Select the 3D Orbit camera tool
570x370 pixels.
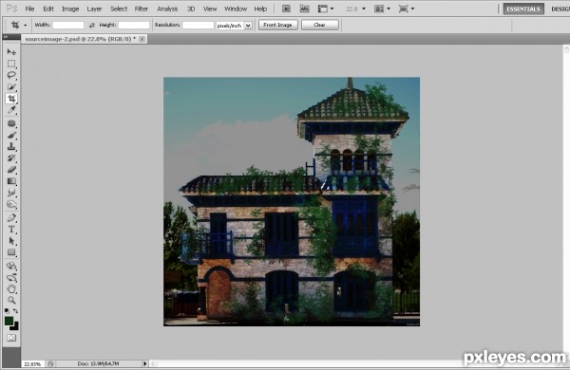(x=11, y=278)
